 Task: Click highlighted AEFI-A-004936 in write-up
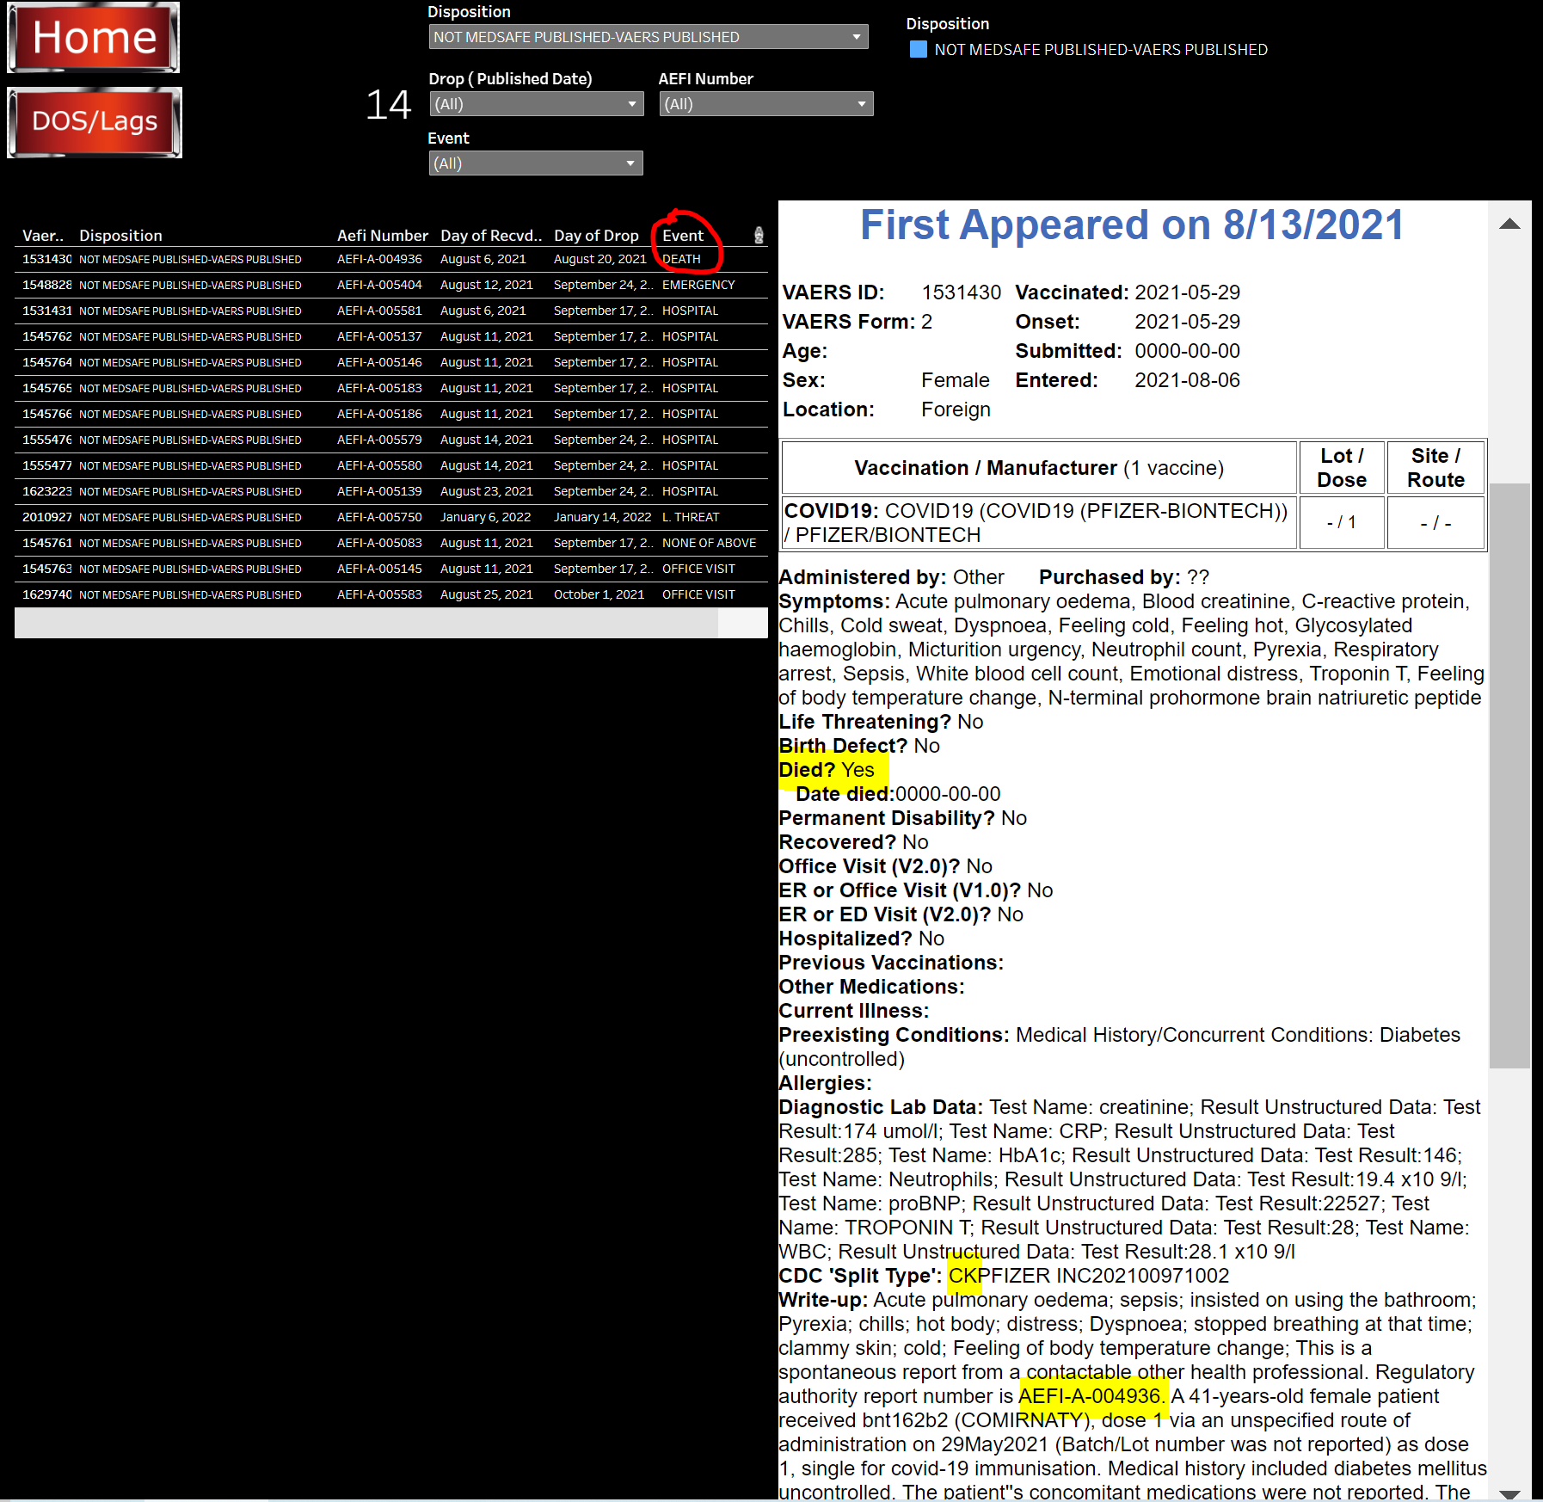point(1091,1396)
